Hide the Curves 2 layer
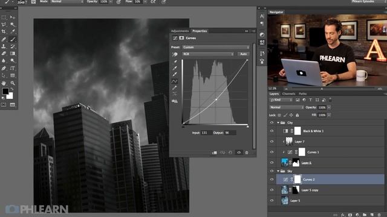This screenshot has width=387, height=217. coord(272,180)
